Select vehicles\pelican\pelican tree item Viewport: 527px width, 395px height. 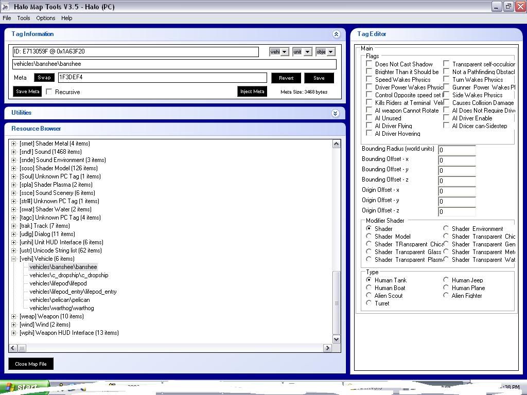[x=60, y=300]
